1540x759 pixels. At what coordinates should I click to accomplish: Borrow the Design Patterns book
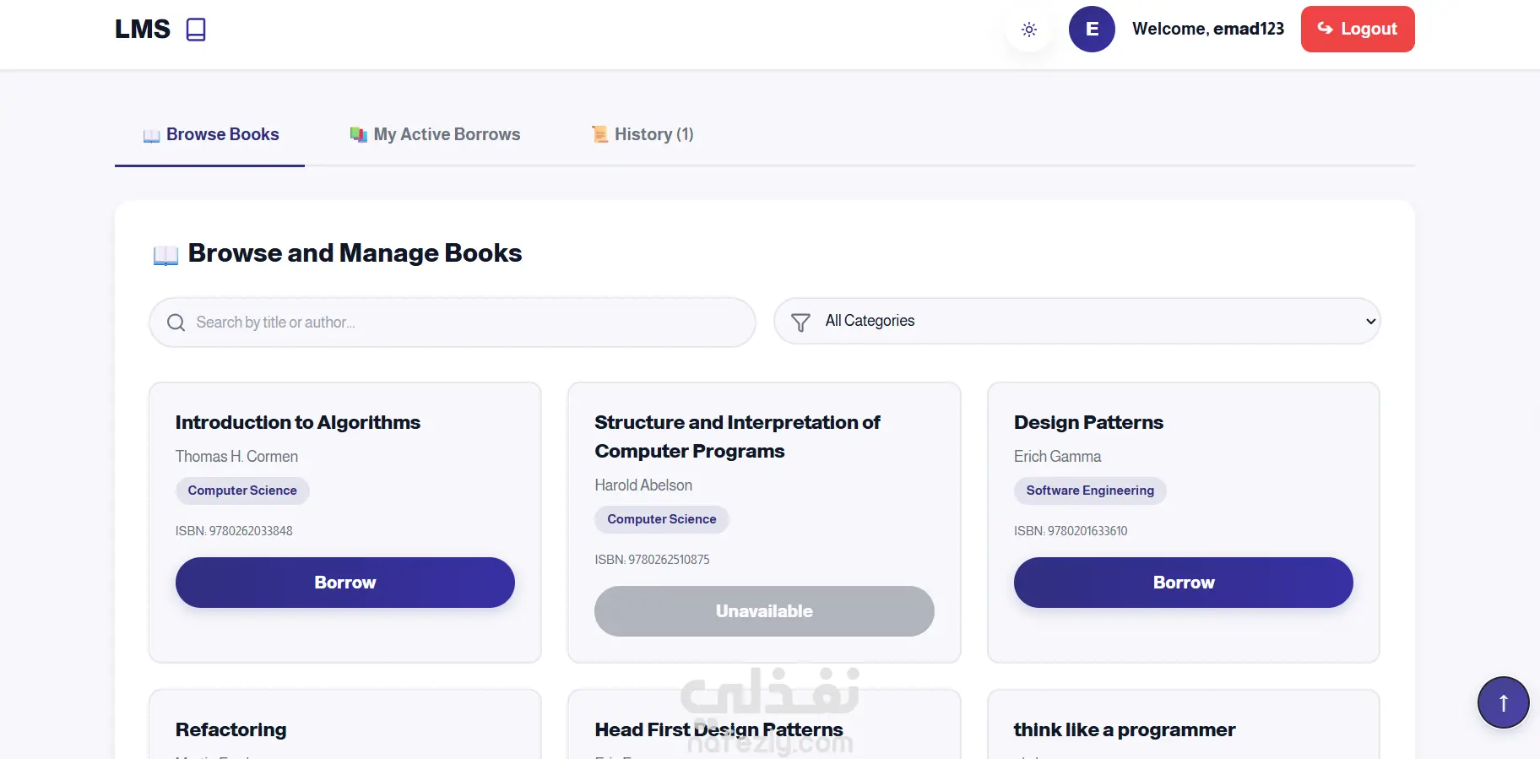(1183, 583)
